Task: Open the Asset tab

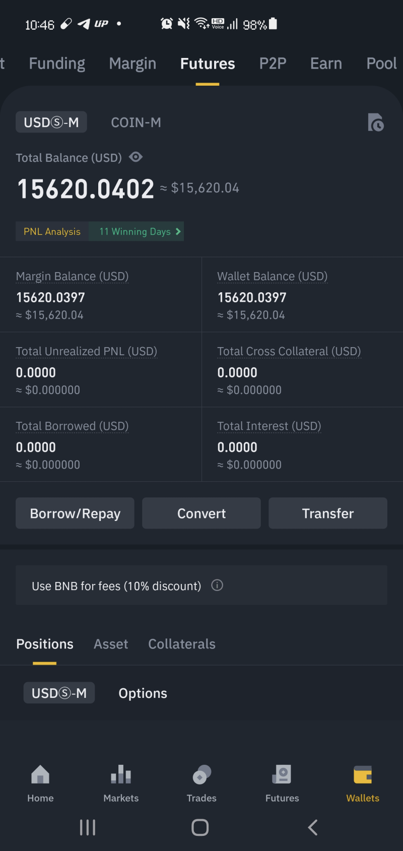Action: pyautogui.click(x=111, y=644)
